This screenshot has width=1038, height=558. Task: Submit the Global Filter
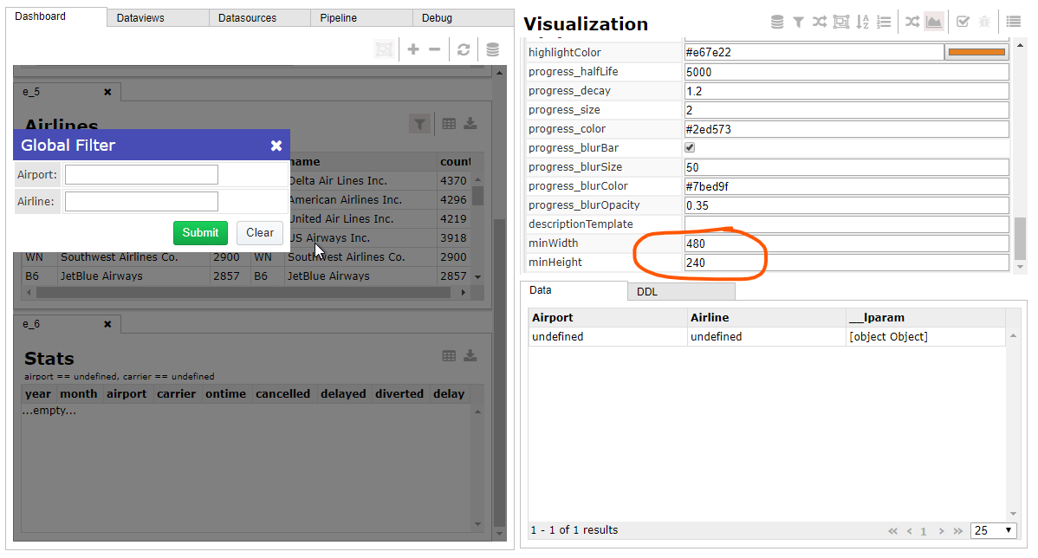[200, 232]
